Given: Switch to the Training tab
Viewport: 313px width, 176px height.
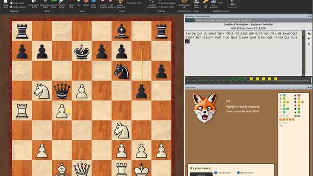Looking at the screenshot, I should [199, 21].
